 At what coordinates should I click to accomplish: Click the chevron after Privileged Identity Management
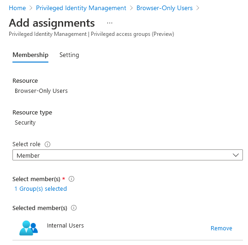(131, 8)
